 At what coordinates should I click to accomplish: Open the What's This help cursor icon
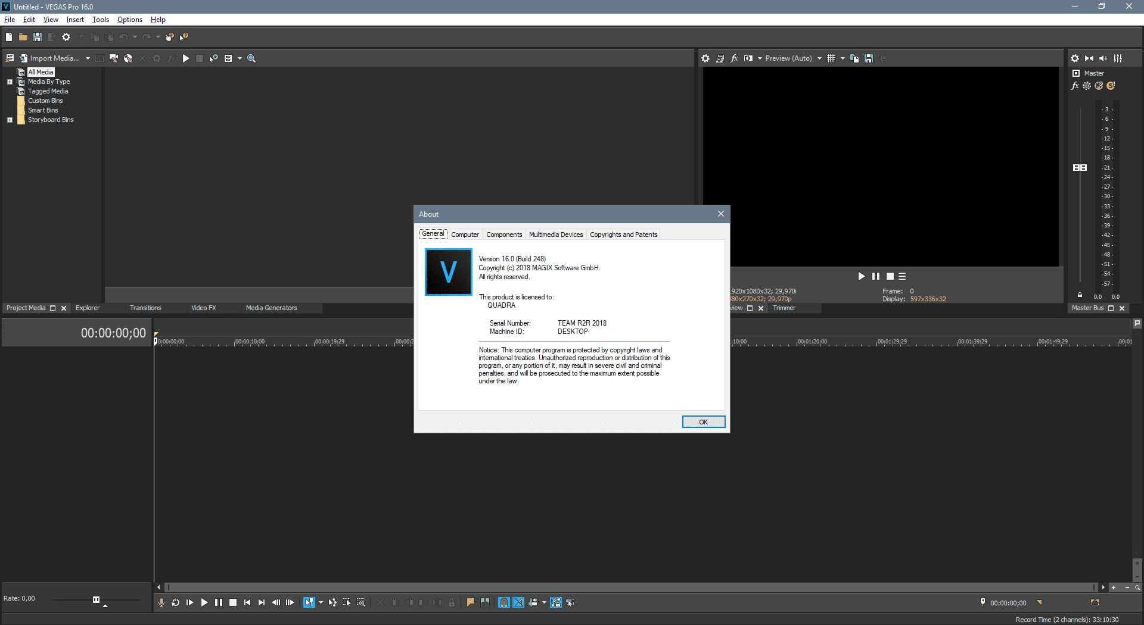184,37
